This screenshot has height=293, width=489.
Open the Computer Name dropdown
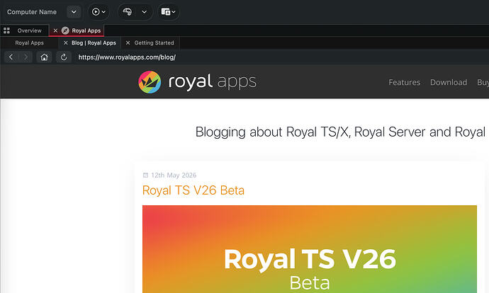[x=74, y=12]
